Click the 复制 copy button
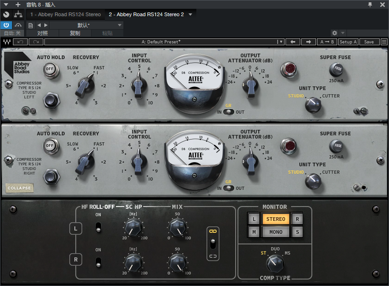This screenshot has width=389, height=286. coord(75,33)
